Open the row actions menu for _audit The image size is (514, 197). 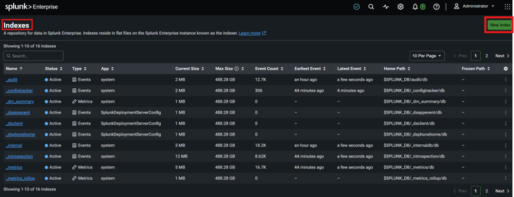click(x=506, y=79)
